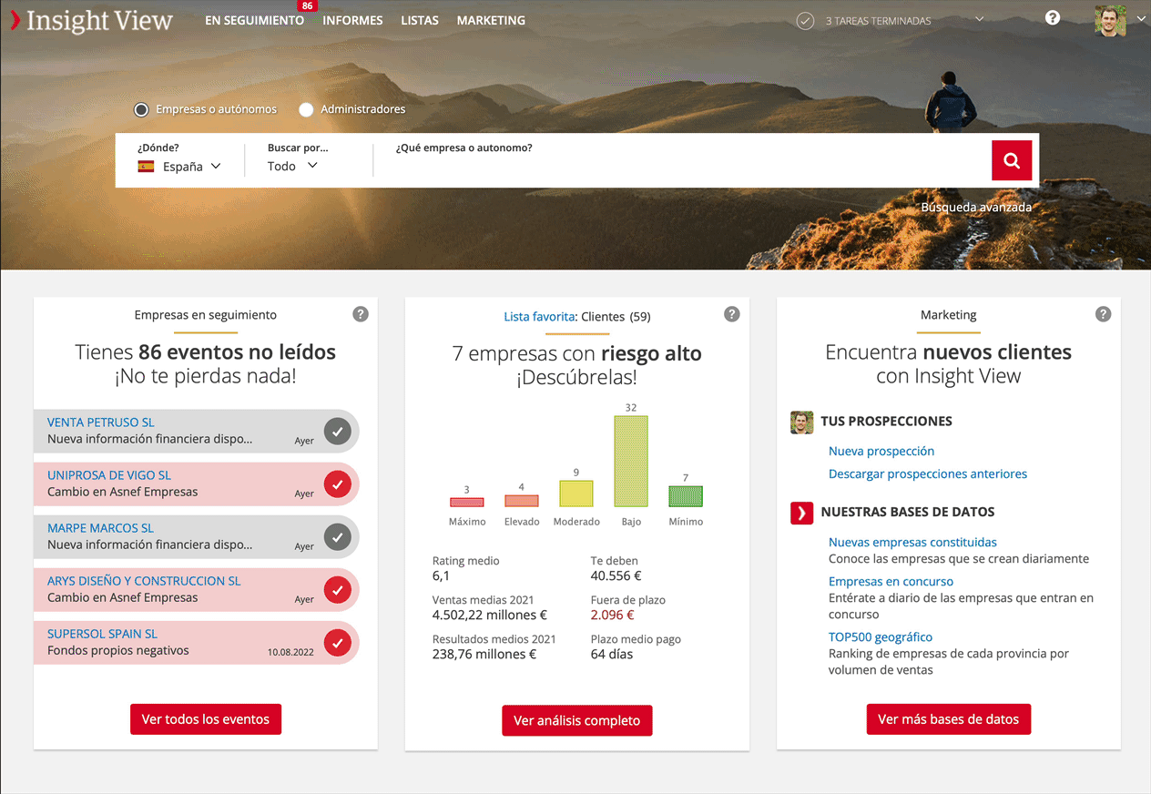1151x794 pixels.
Task: Click Rating medio 6,1 value
Action: tap(441, 575)
